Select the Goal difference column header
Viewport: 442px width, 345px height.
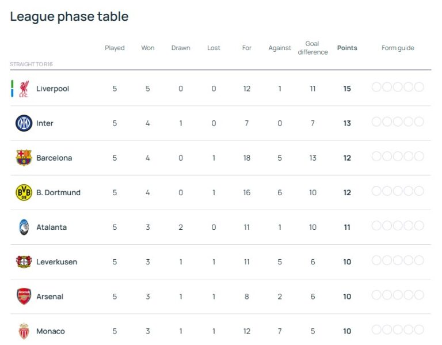(313, 48)
